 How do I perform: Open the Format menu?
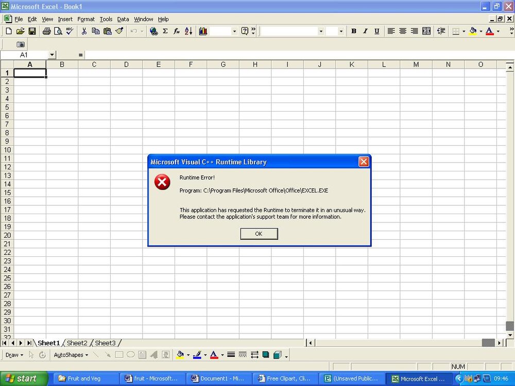click(86, 19)
